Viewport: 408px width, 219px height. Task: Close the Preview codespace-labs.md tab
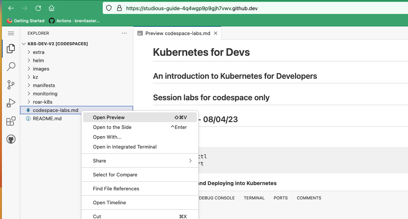[x=215, y=33]
